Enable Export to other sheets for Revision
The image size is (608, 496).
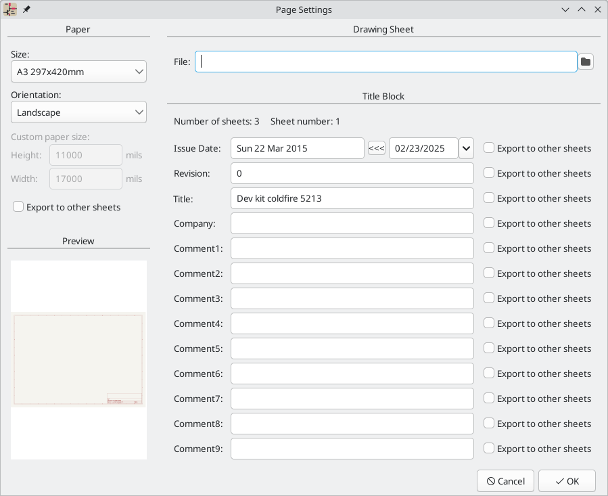pyautogui.click(x=488, y=173)
